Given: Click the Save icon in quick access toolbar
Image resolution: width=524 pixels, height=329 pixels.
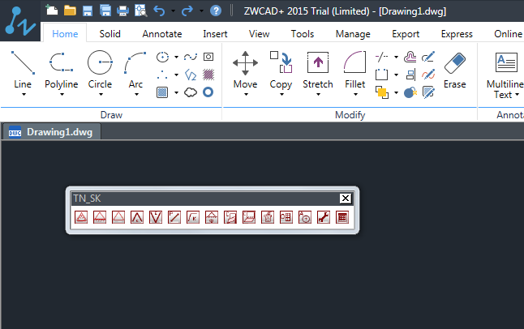Looking at the screenshot, I should click(x=87, y=11).
